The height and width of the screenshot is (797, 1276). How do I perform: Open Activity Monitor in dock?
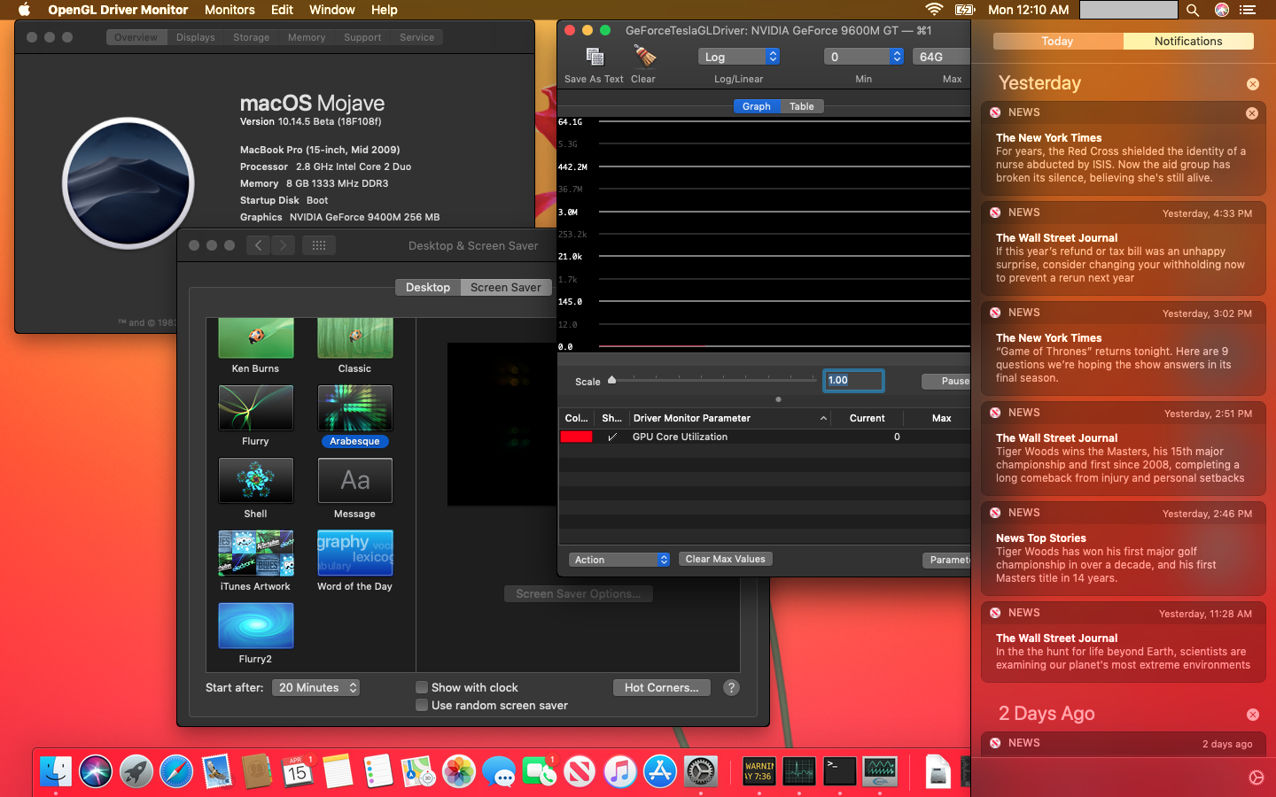[799, 771]
